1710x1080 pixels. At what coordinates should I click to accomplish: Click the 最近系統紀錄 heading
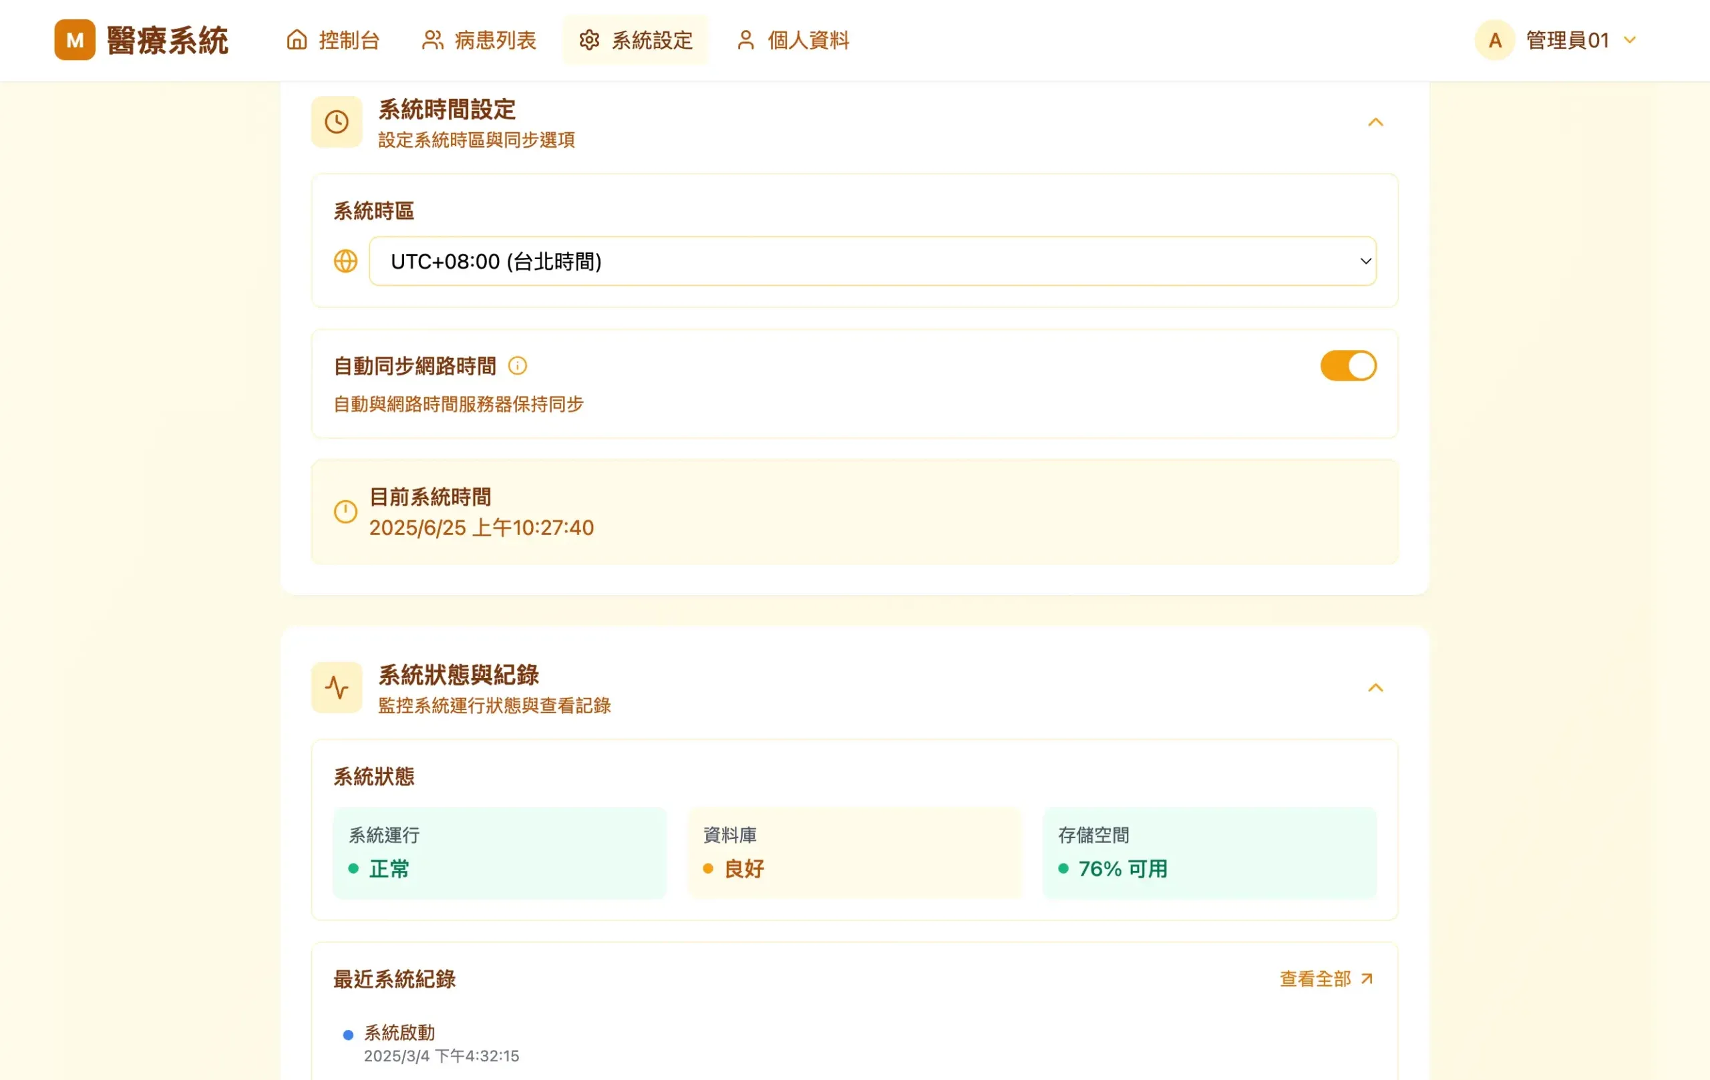point(394,979)
